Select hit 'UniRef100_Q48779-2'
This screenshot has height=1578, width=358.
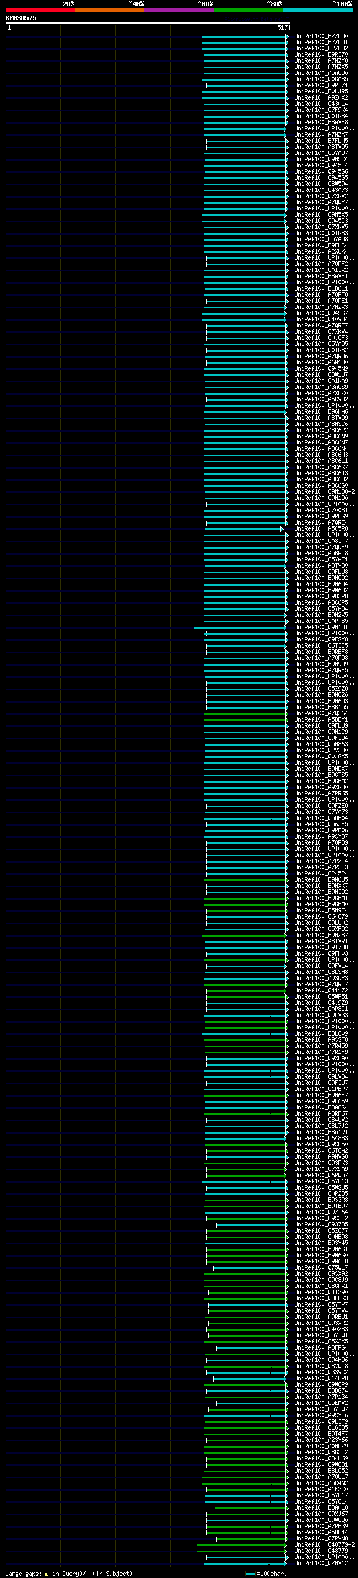324,1545
